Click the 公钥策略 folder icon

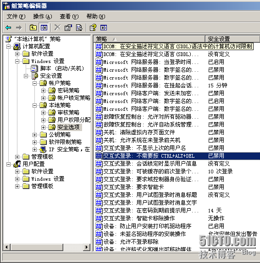coord(43,135)
